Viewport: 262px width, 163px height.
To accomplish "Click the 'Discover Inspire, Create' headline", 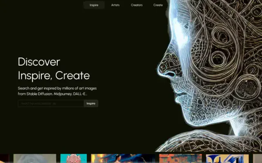I will pos(54,69).
